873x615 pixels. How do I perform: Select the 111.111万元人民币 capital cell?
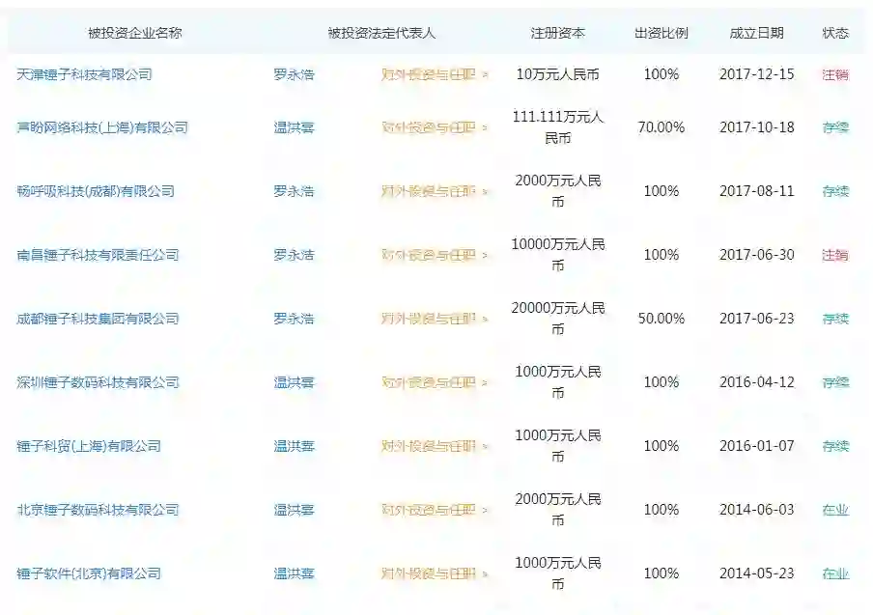tap(557, 127)
